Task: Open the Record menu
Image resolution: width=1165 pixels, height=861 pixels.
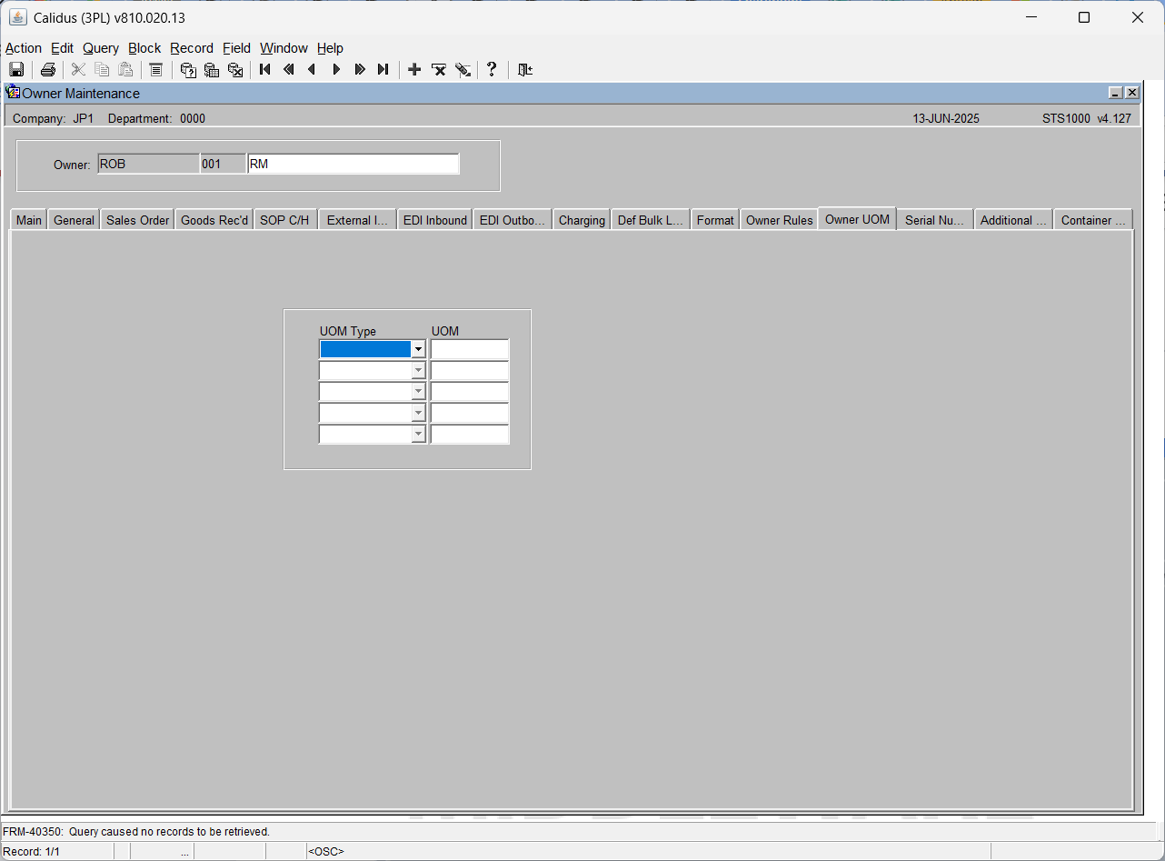Action: coord(192,48)
